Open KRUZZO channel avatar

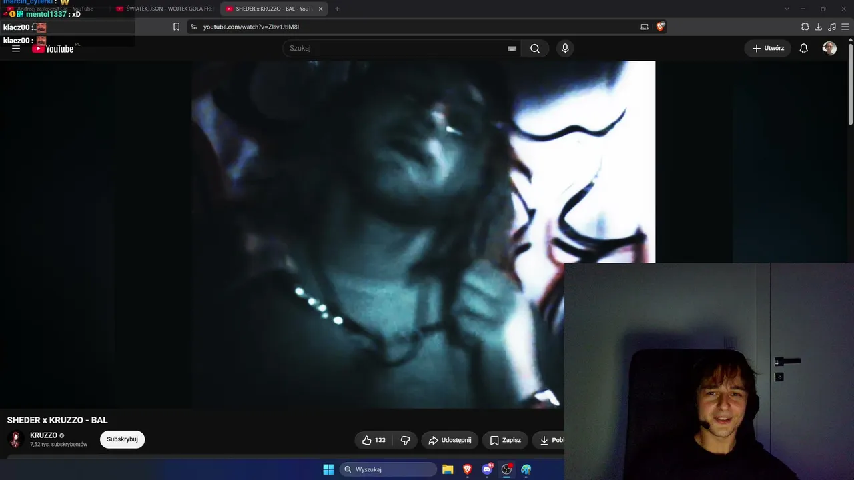pyautogui.click(x=15, y=439)
